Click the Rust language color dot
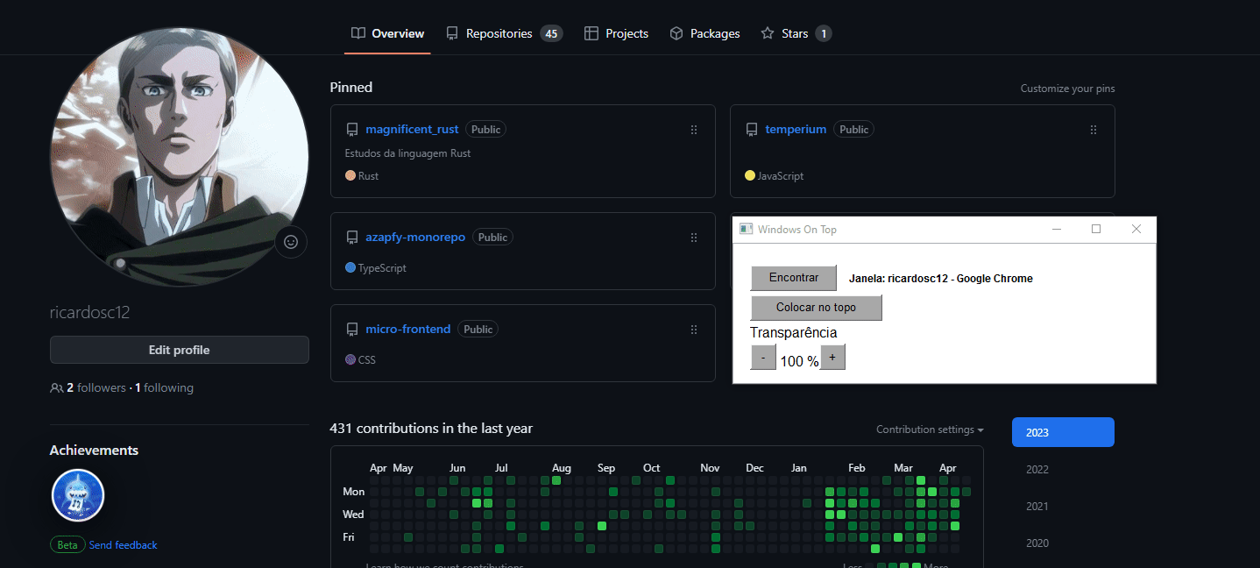Screen dimensions: 1260x568 point(350,175)
